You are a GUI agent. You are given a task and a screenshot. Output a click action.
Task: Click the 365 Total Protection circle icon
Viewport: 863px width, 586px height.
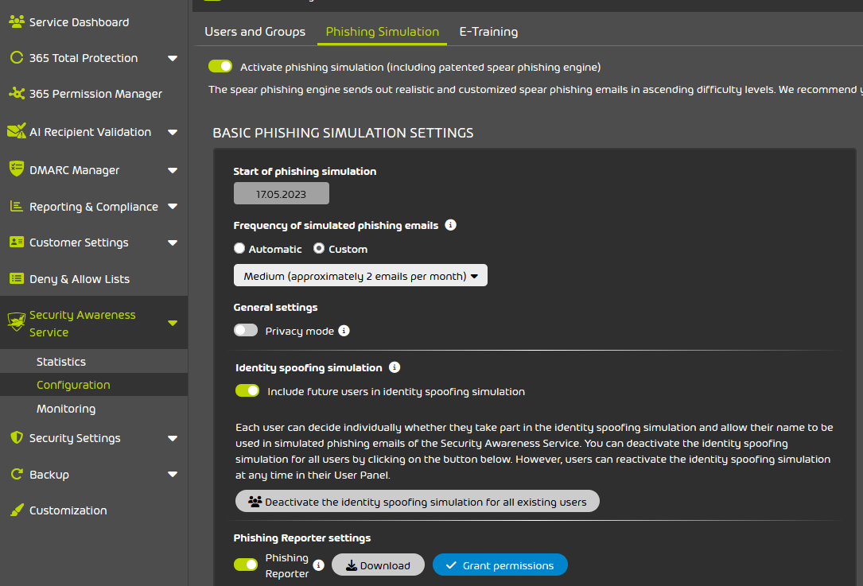(x=17, y=58)
